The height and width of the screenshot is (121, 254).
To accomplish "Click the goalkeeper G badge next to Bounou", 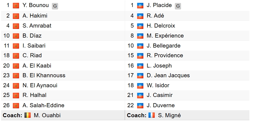I will click(x=55, y=6).
